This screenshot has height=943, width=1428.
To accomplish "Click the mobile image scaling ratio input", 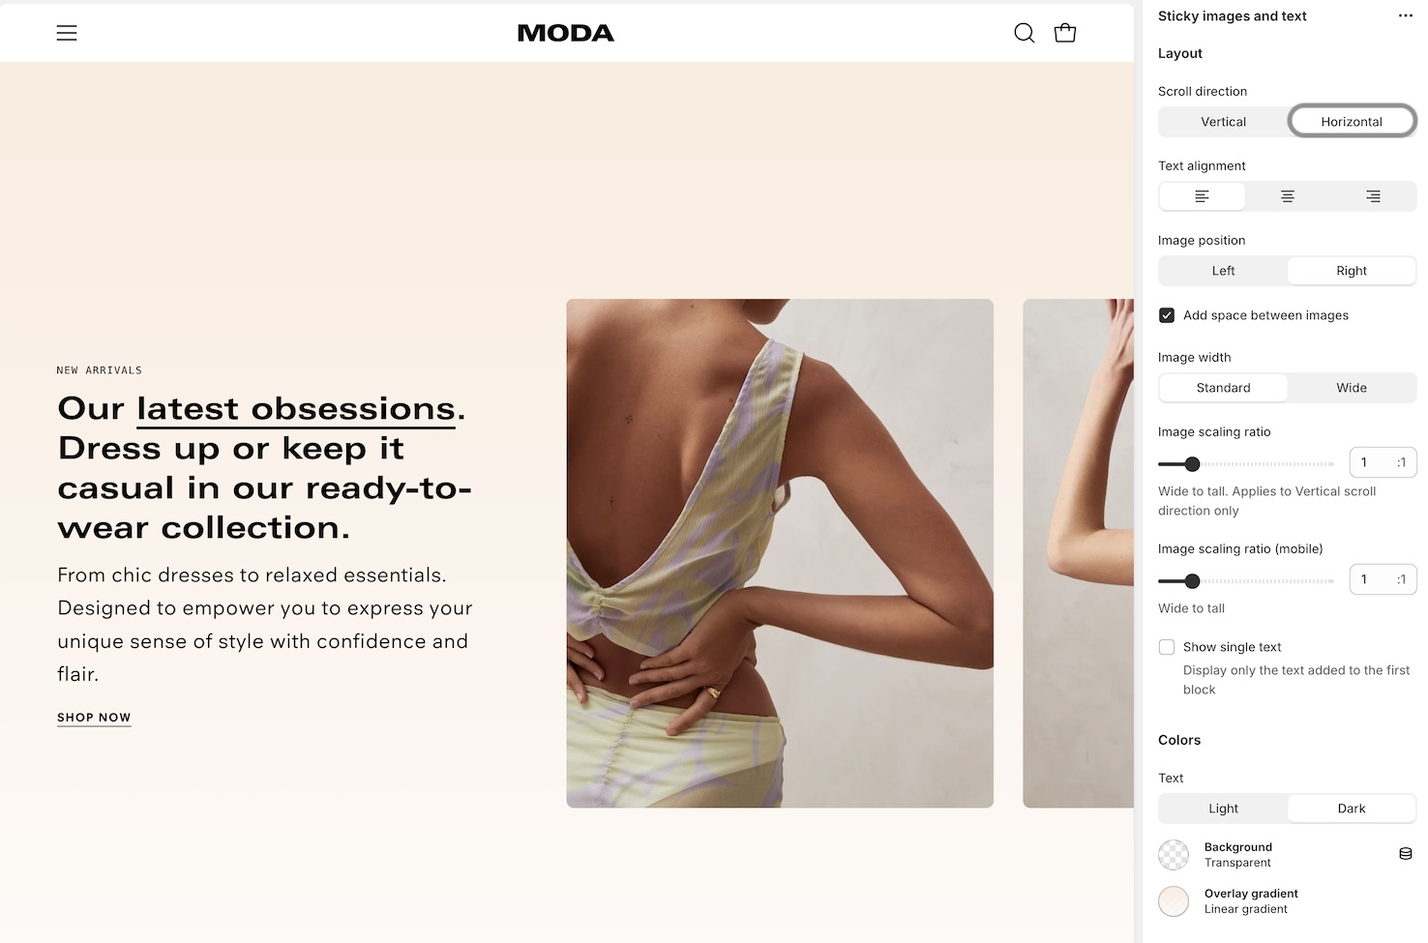I will coord(1383,579).
